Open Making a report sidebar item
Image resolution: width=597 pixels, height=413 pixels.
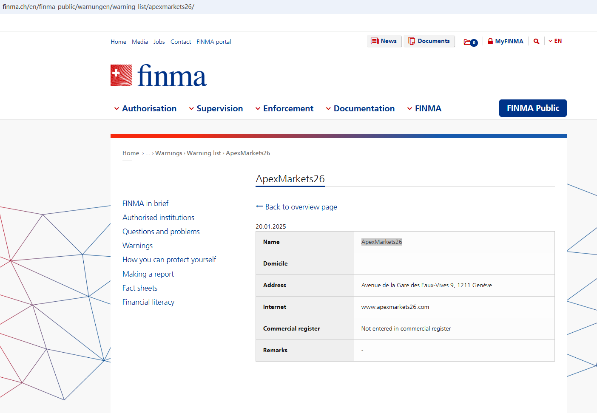pos(148,274)
